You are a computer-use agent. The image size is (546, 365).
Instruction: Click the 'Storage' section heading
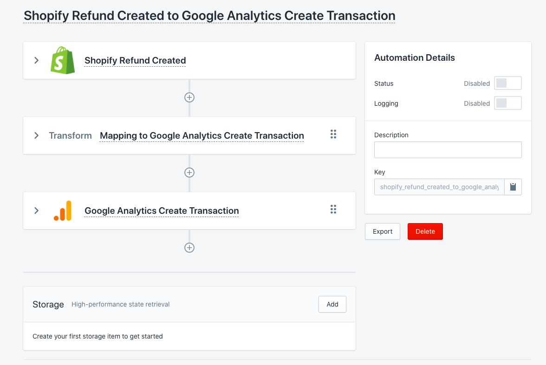48,304
